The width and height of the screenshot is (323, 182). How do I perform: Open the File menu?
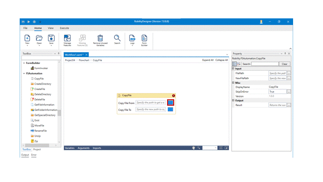pyautogui.click(x=25, y=28)
